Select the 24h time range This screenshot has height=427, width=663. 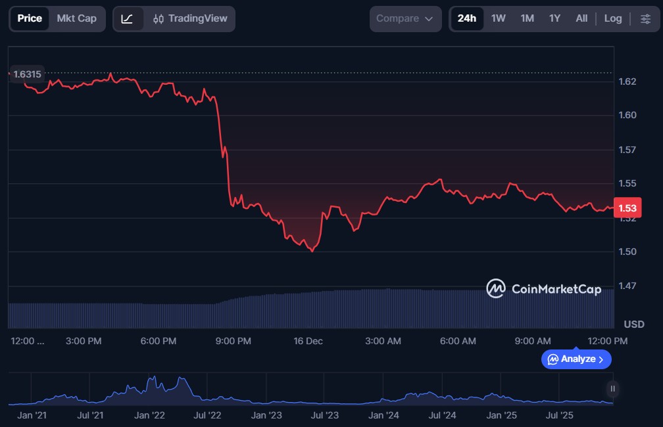click(466, 18)
